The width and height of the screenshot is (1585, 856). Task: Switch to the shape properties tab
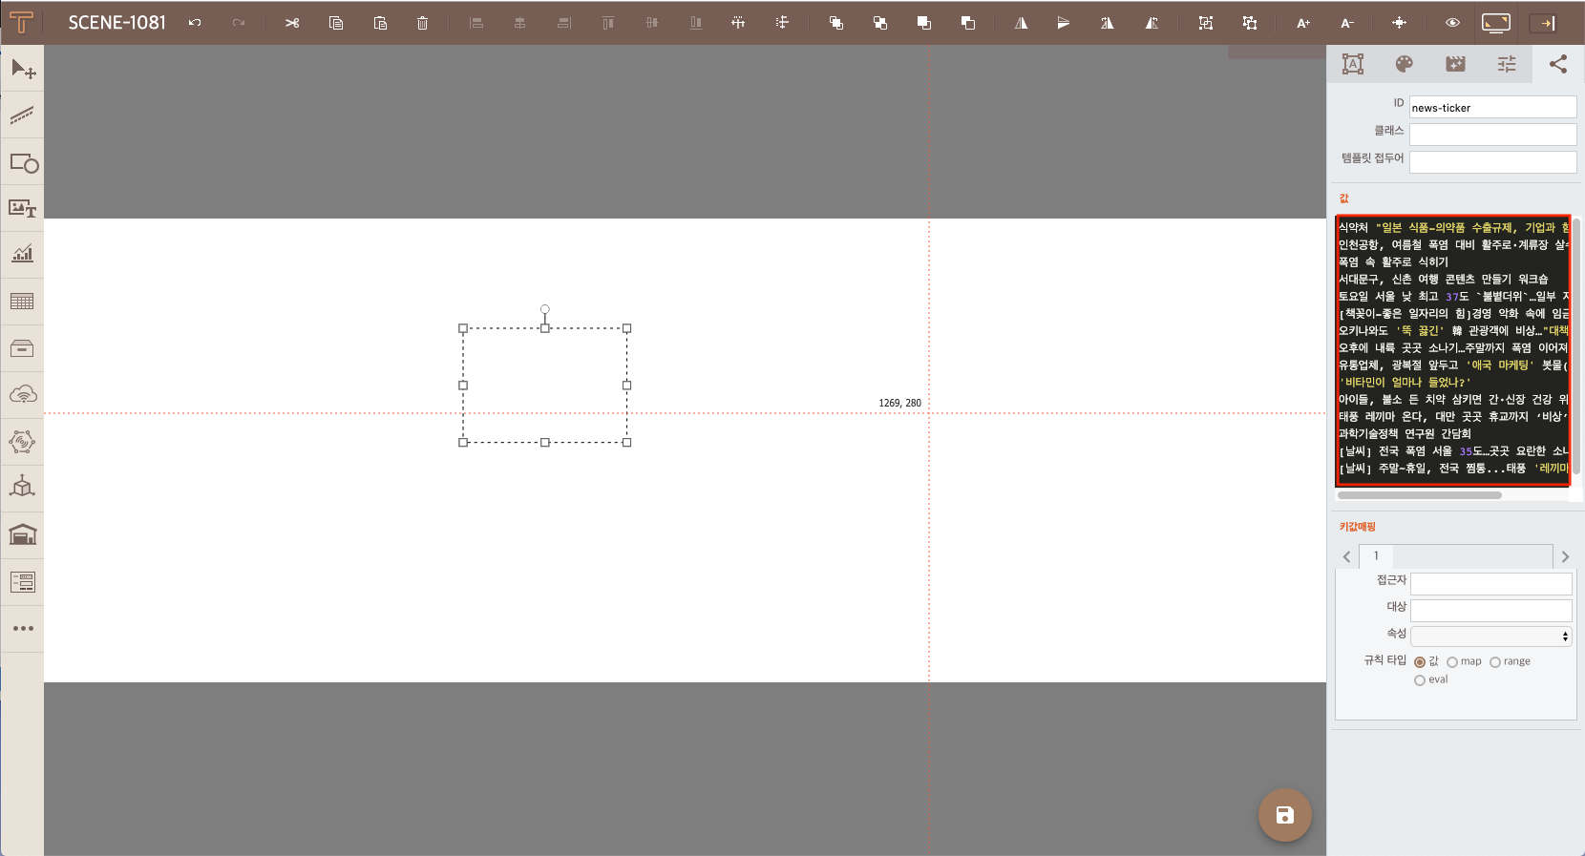tap(1353, 64)
